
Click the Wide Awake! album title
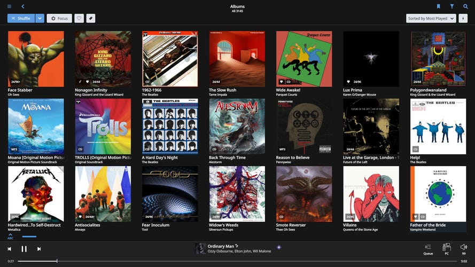288,90
